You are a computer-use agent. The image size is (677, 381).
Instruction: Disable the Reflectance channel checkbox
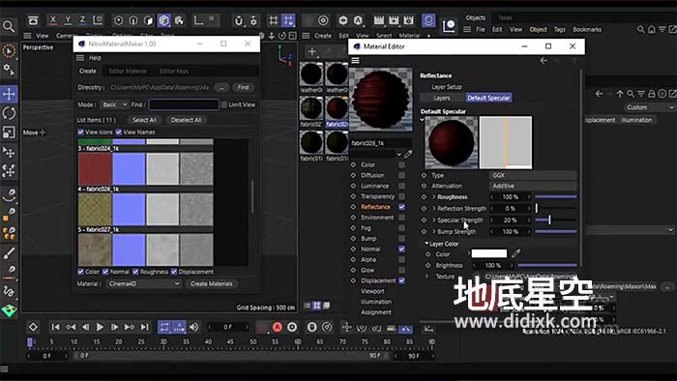click(401, 207)
